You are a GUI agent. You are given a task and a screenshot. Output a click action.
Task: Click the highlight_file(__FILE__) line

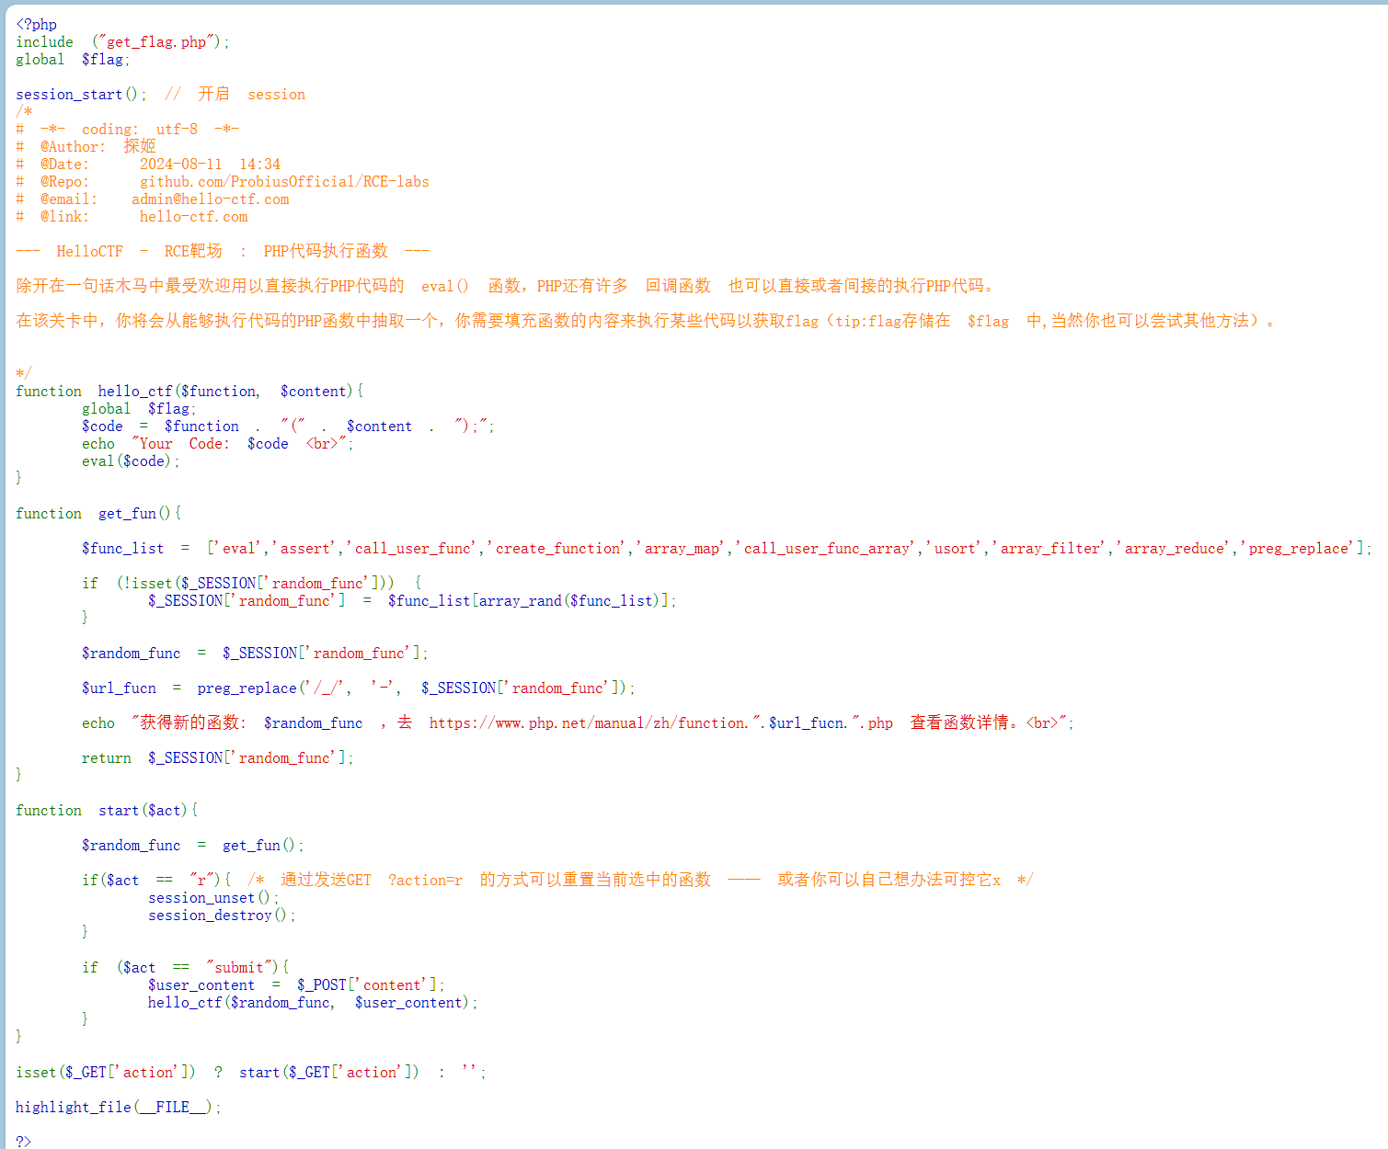(x=118, y=1108)
